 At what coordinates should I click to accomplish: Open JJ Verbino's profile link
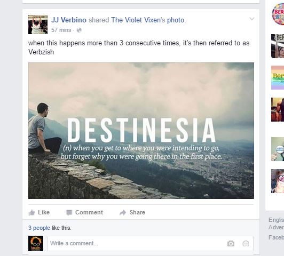coord(69,20)
